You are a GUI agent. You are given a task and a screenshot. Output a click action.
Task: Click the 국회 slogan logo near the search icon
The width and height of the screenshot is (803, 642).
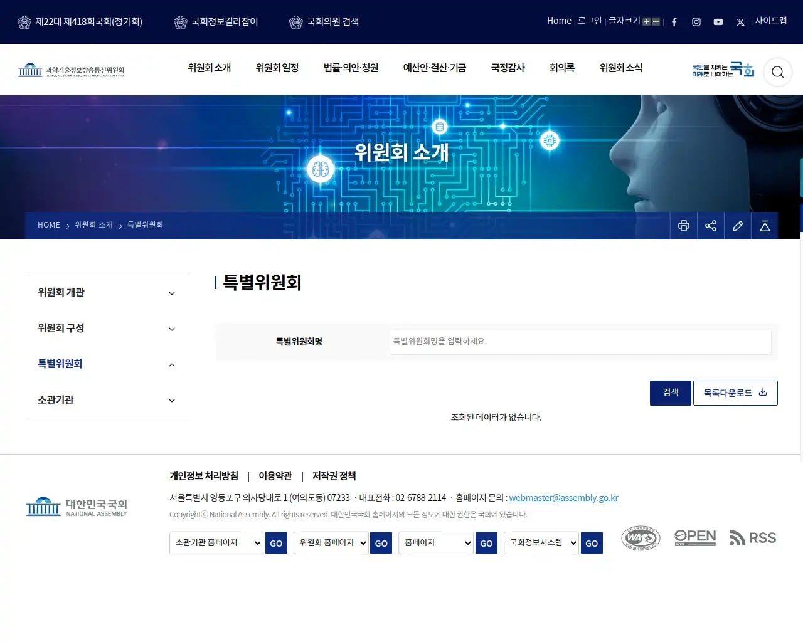pos(723,70)
